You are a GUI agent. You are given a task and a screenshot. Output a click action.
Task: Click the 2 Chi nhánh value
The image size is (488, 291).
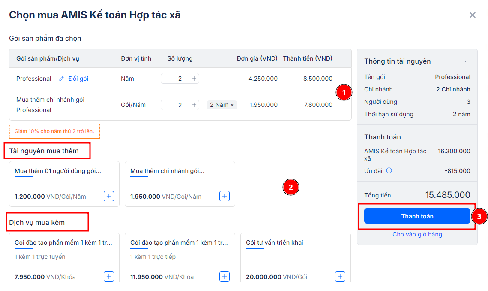click(x=453, y=90)
